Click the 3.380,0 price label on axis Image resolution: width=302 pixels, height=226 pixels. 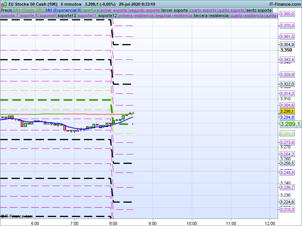(x=287, y=14)
